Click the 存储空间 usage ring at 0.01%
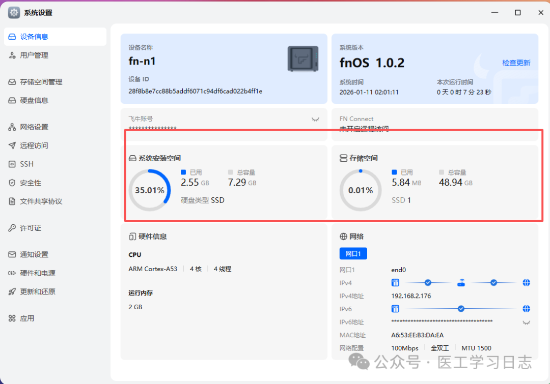The height and width of the screenshot is (384, 550). (360, 190)
